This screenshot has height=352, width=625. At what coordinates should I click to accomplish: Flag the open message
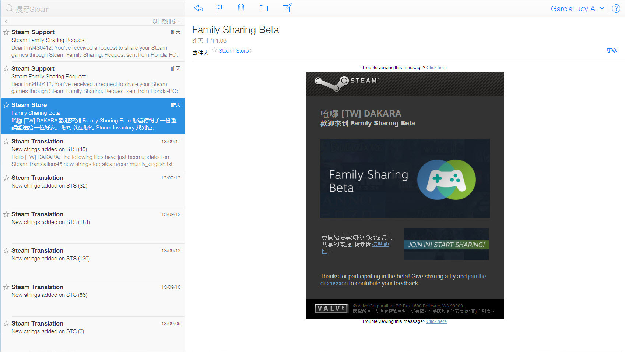pos(219,8)
